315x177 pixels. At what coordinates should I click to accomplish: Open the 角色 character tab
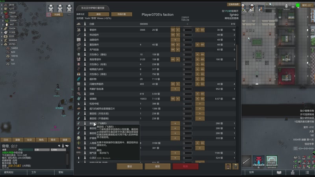coord(41,140)
